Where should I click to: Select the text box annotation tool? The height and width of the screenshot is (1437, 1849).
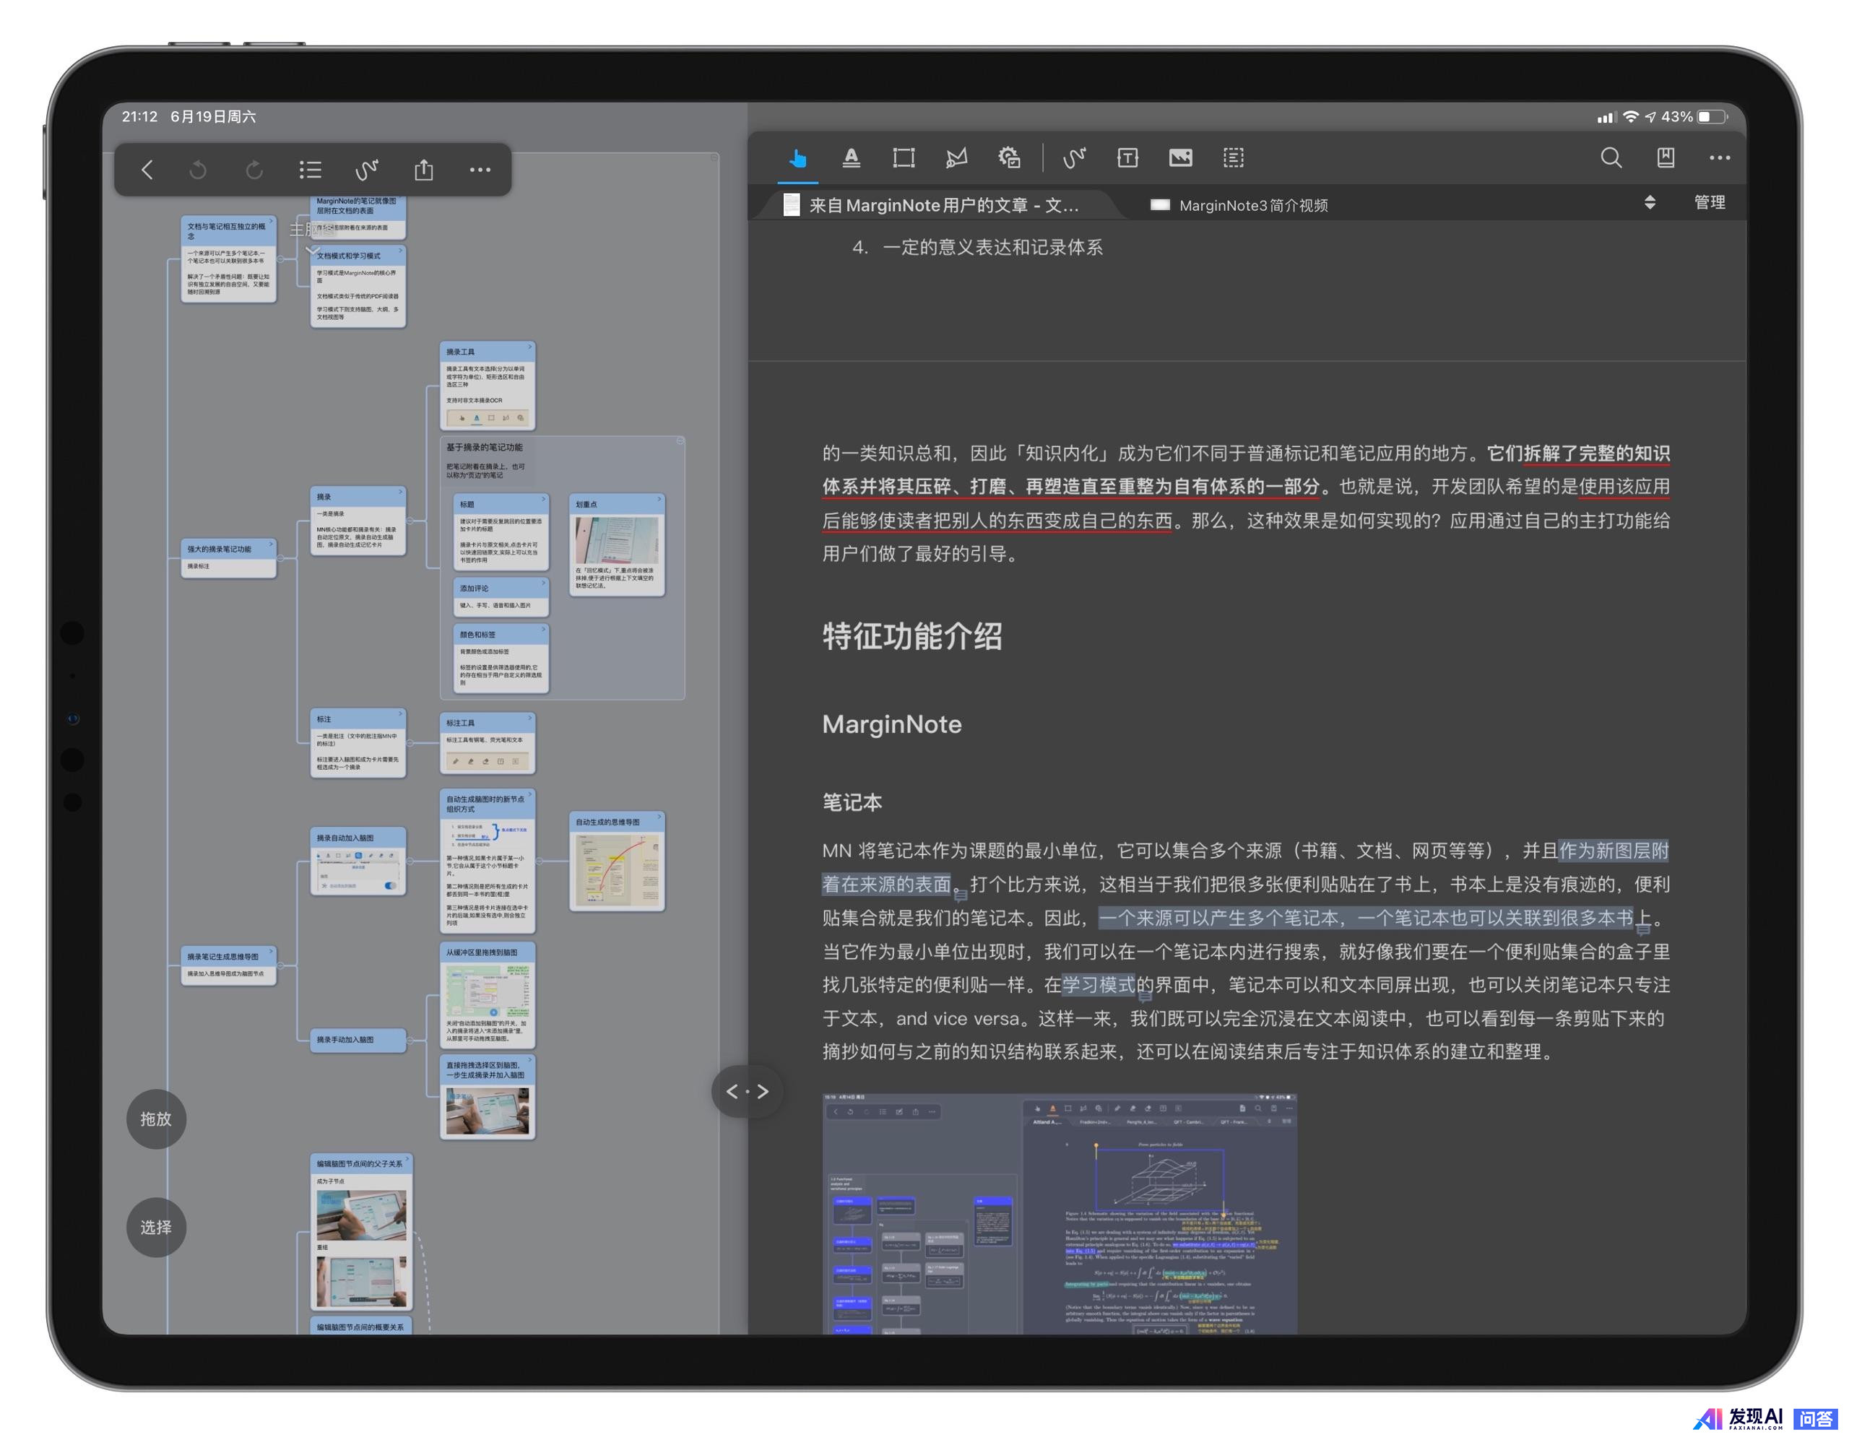(x=1127, y=158)
